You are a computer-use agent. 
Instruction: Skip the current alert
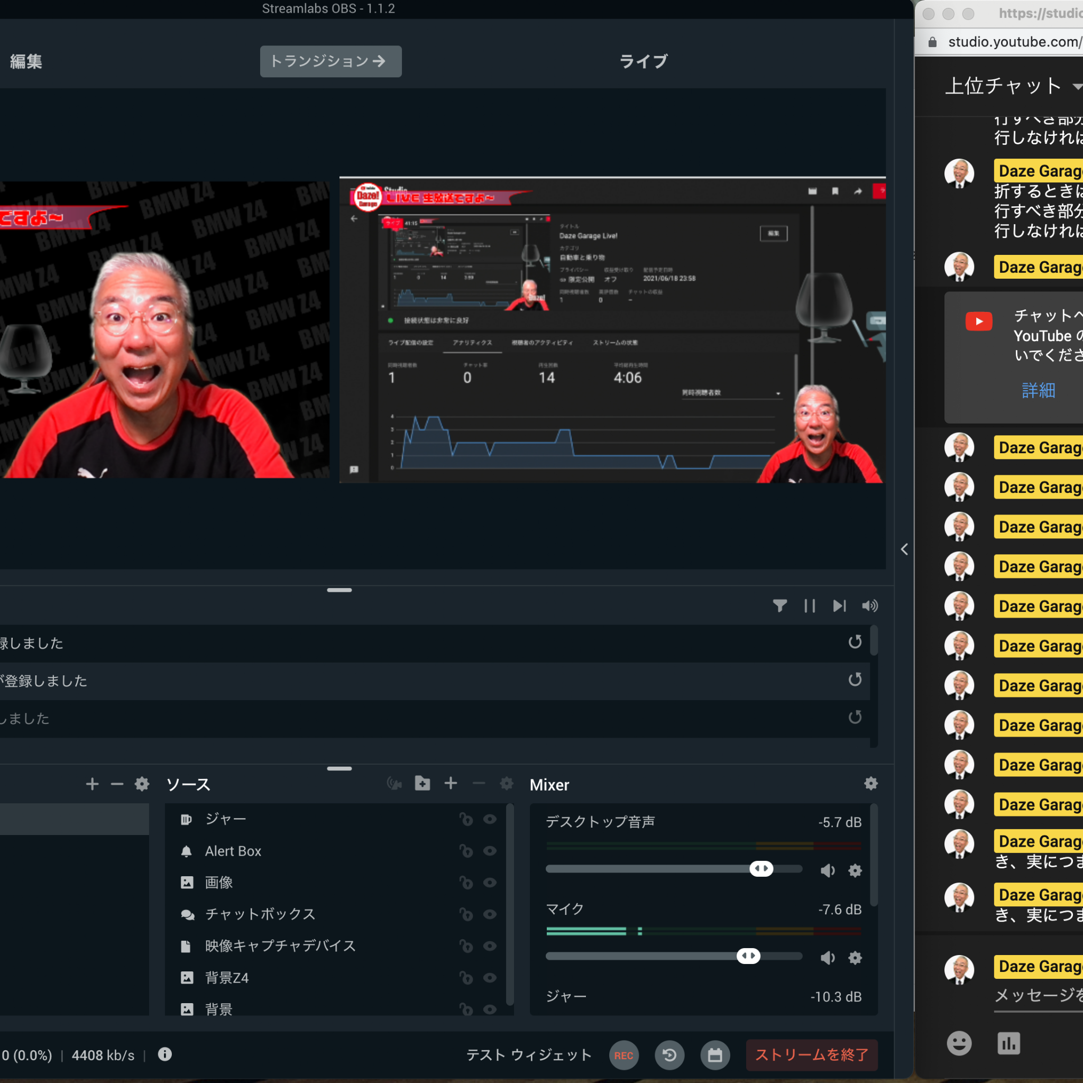click(839, 605)
